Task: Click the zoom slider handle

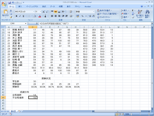Action: [140, 114]
